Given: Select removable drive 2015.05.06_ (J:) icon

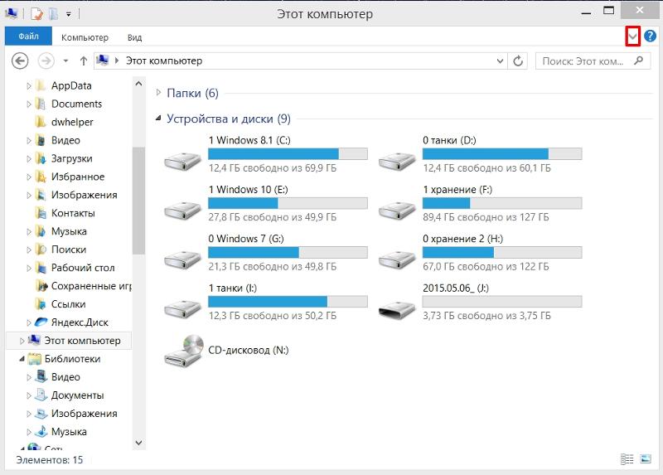Looking at the screenshot, I should [x=397, y=309].
